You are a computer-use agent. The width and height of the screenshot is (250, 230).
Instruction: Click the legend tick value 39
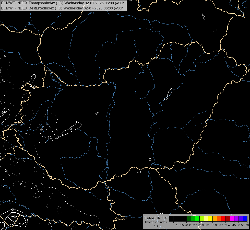225,225
